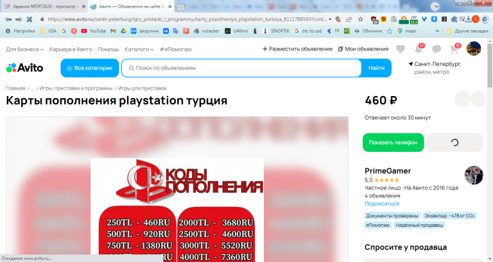Open the '#яПомогаю' menu link
Screen dimensions: 493x262
coord(175,49)
